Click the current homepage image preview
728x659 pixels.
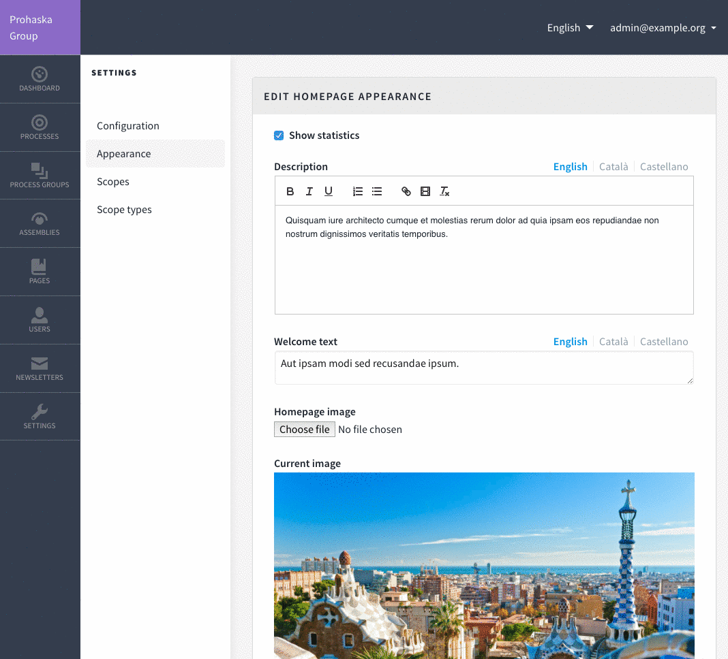pyautogui.click(x=484, y=565)
